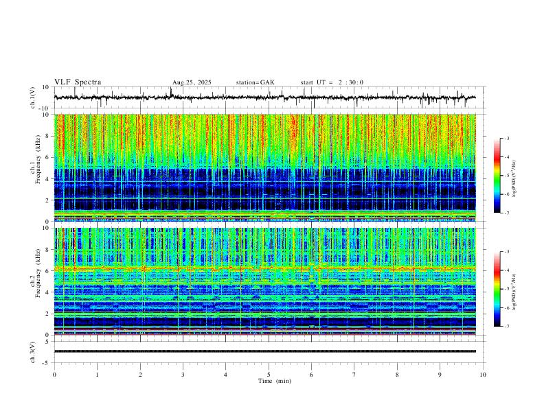Click the ch.2 color scale bar

click(x=497, y=289)
